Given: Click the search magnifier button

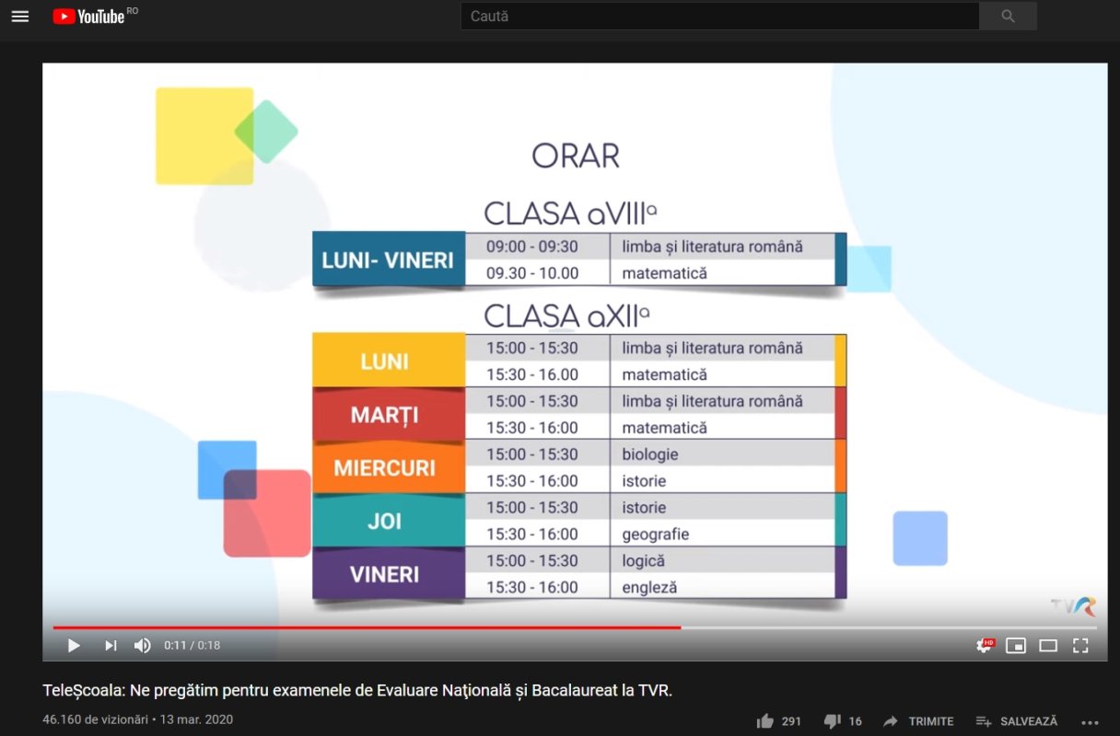Looking at the screenshot, I should click(1008, 16).
